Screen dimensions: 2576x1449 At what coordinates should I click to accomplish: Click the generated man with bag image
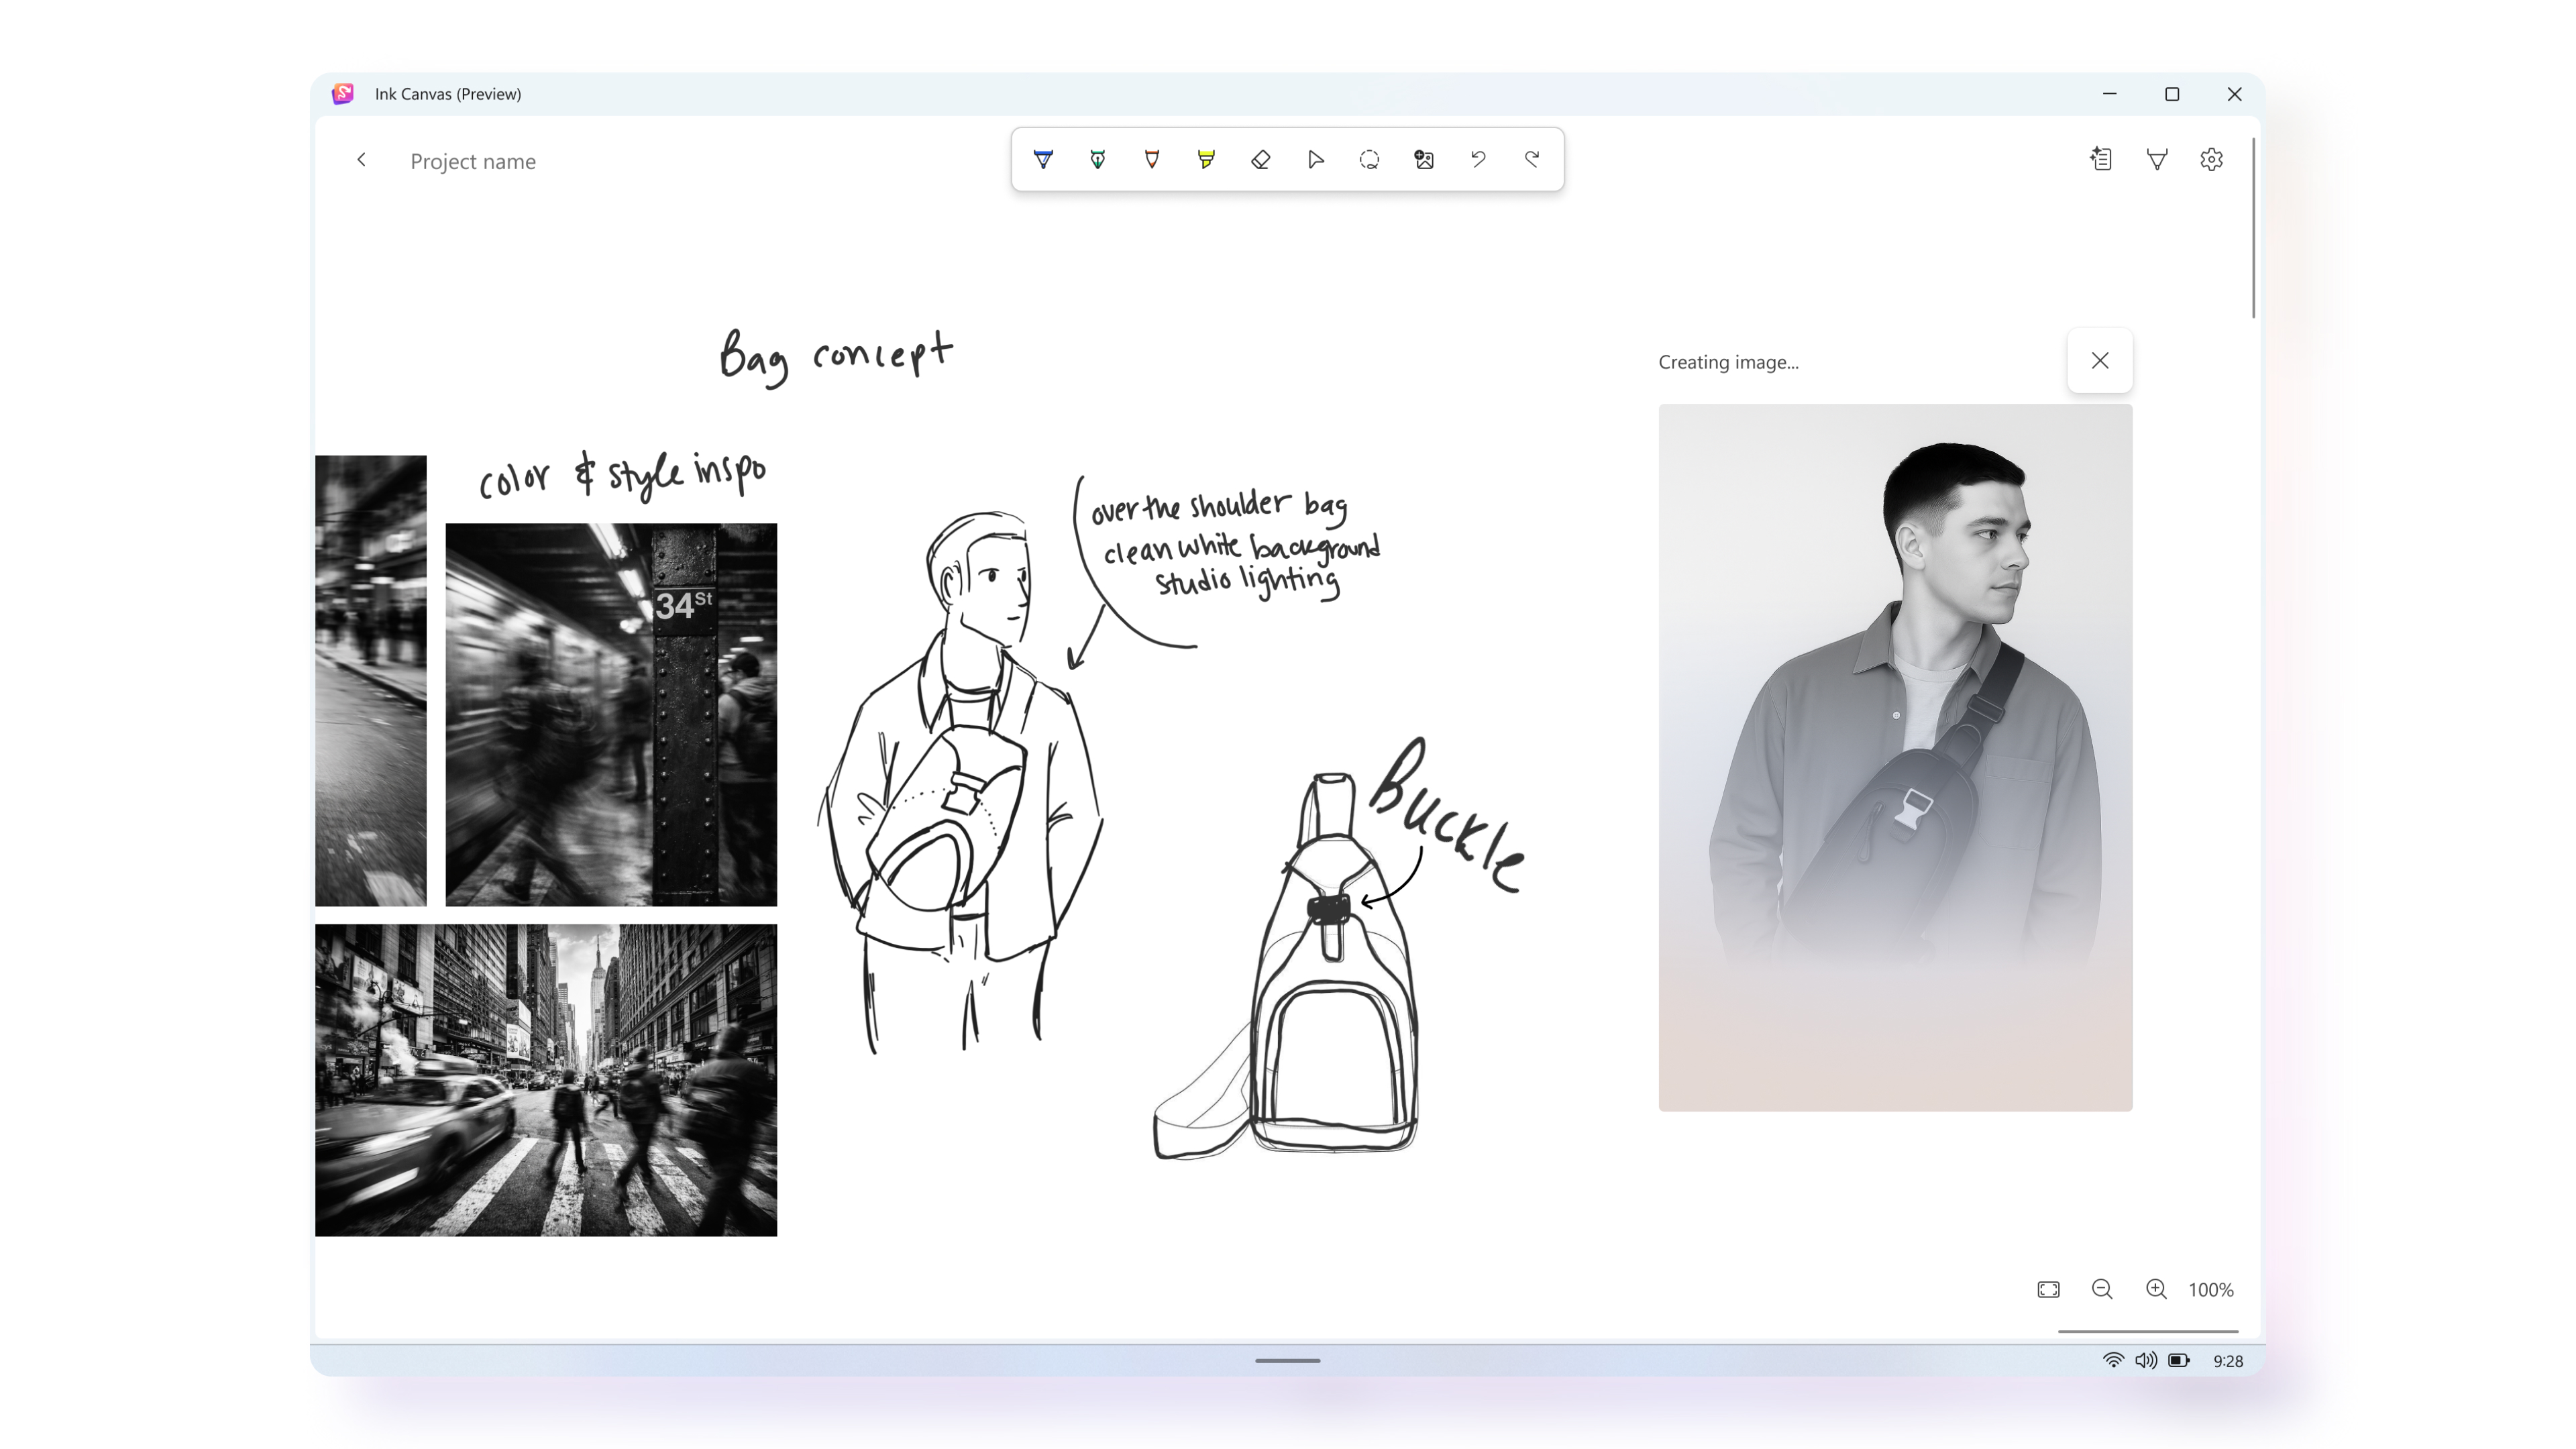coord(1895,757)
